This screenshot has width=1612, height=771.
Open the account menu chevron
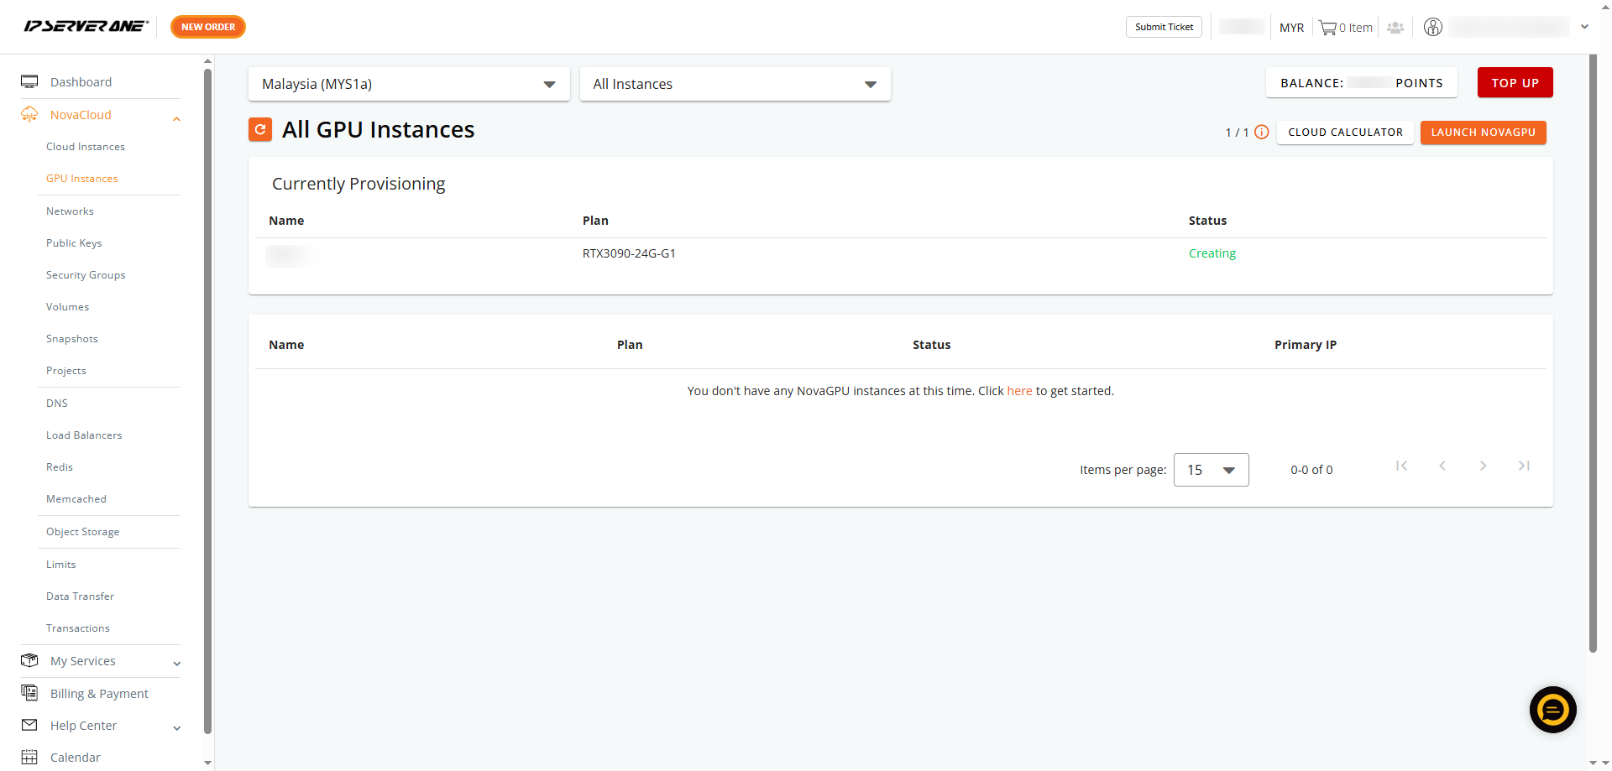click(1584, 27)
